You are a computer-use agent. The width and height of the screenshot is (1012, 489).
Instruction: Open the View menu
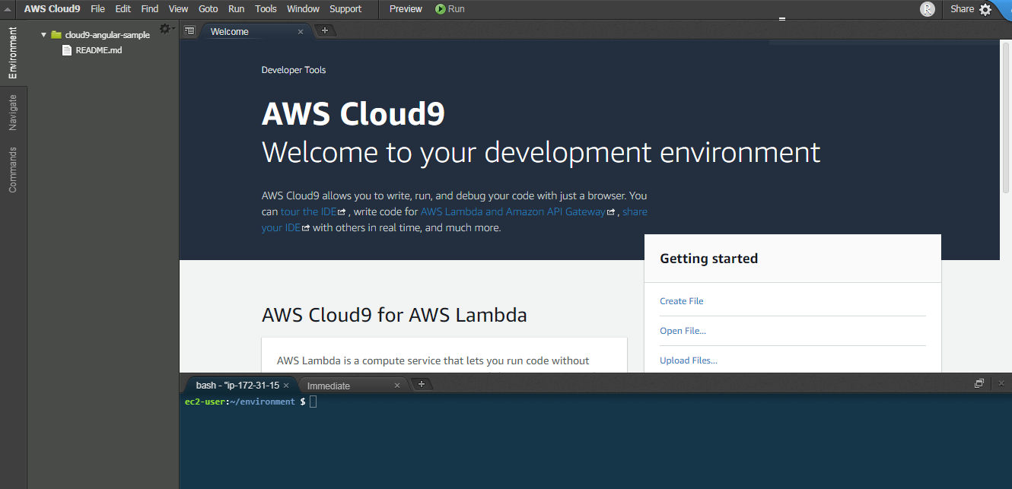click(178, 9)
